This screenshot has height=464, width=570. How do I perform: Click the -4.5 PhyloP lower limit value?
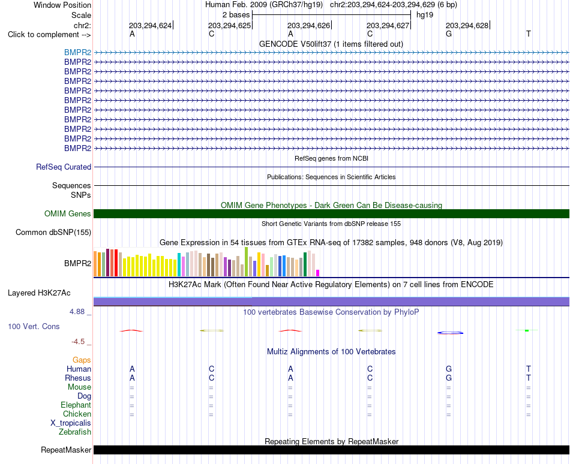click(78, 342)
